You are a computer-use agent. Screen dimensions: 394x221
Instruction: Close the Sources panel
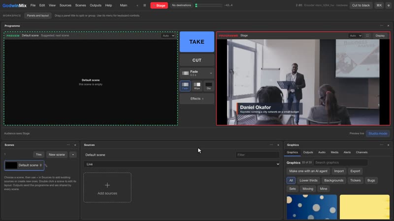pos(278,145)
